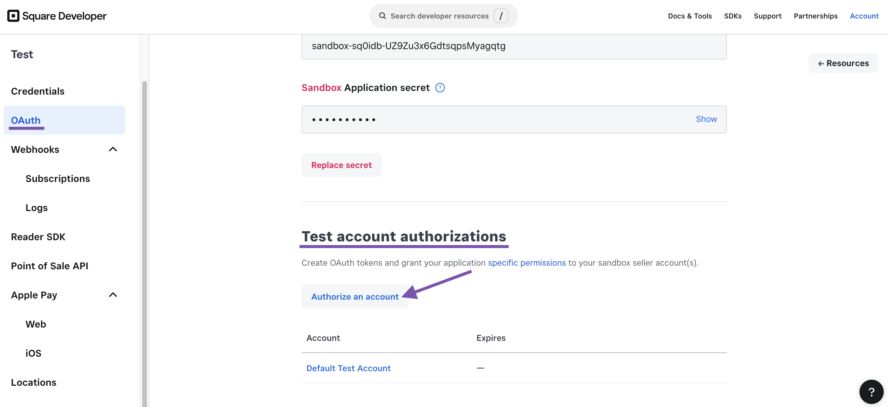
Task: Focus the Search developer resources field
Action: (x=439, y=16)
